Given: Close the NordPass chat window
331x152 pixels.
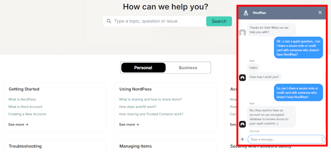Looking at the screenshot, I should [320, 12].
